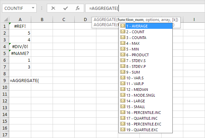Pick 12 - MEDIAN from autocomplete list
Screen dimensions: 205x138
tap(146, 90)
